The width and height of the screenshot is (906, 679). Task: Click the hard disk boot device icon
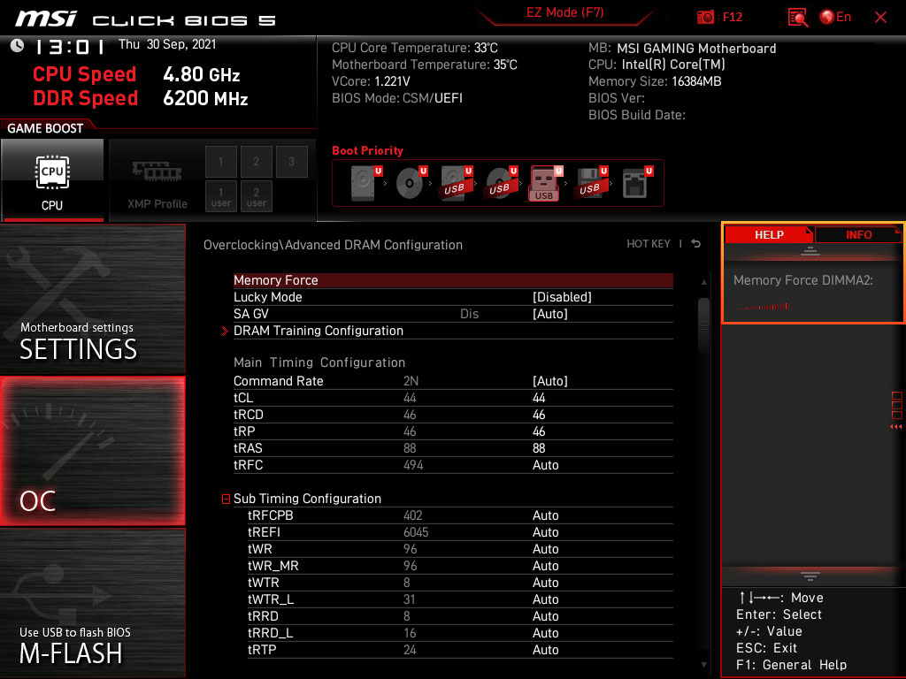[x=365, y=183]
